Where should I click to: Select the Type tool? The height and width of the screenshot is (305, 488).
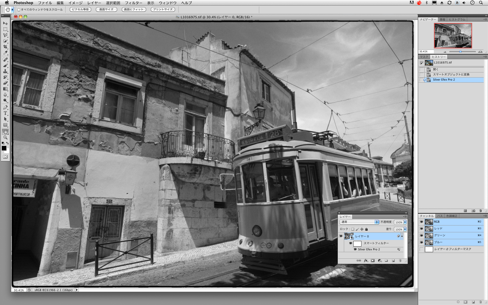coord(6,113)
